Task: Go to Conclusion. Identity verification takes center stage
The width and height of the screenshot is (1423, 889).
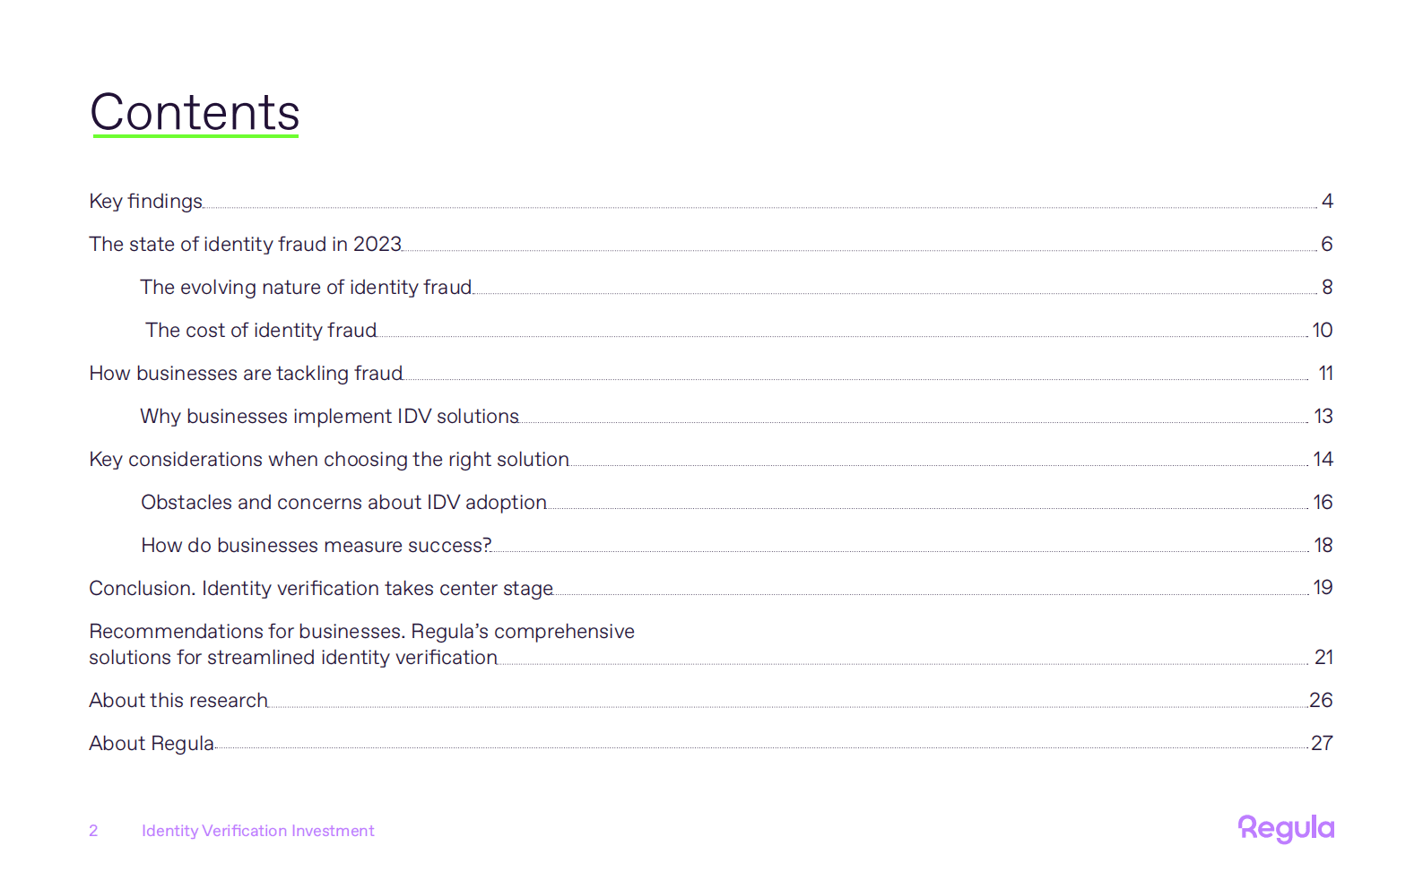Action: coord(321,589)
